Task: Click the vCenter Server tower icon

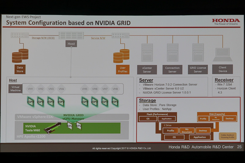Action: pyautogui.click(x=147, y=52)
